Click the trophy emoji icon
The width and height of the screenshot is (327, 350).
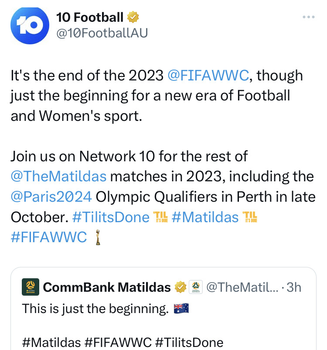point(97,237)
